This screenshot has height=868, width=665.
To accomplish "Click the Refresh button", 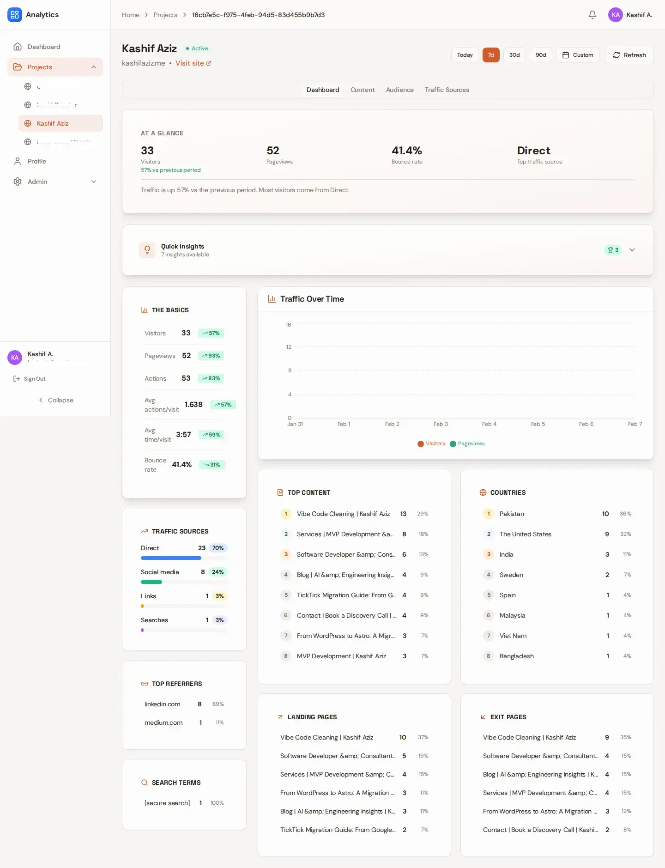I will point(629,55).
